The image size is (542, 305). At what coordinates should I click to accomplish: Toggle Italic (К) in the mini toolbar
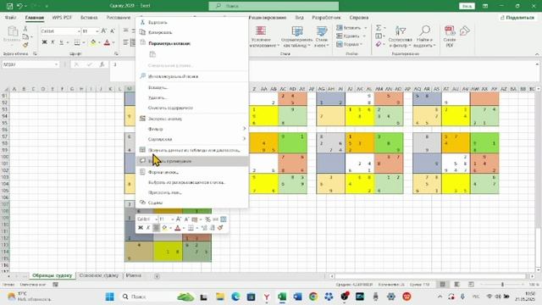pyautogui.click(x=148, y=228)
